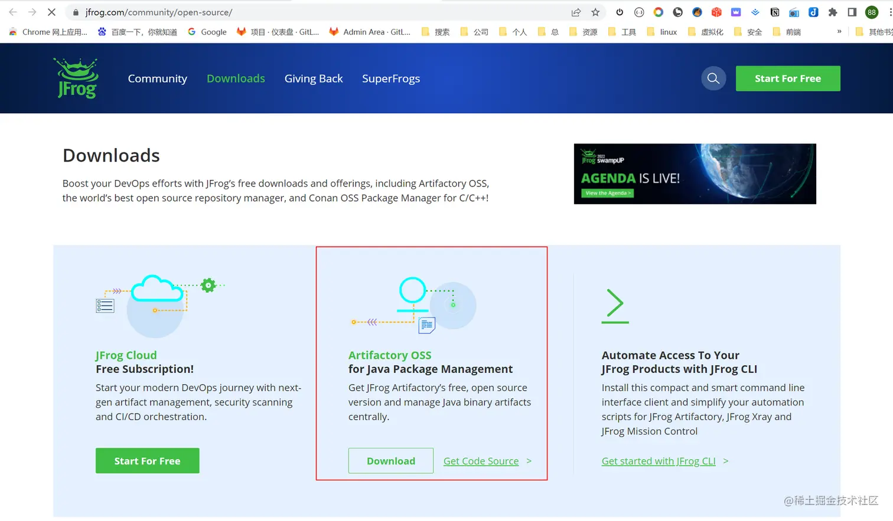Click the colorful ring extension icon

point(659,12)
